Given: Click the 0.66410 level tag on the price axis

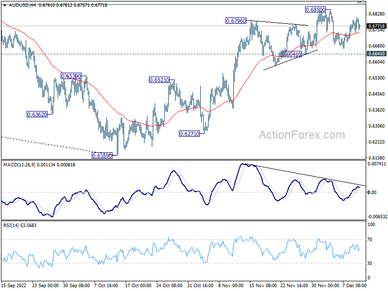Looking at the screenshot, I should point(376,54).
